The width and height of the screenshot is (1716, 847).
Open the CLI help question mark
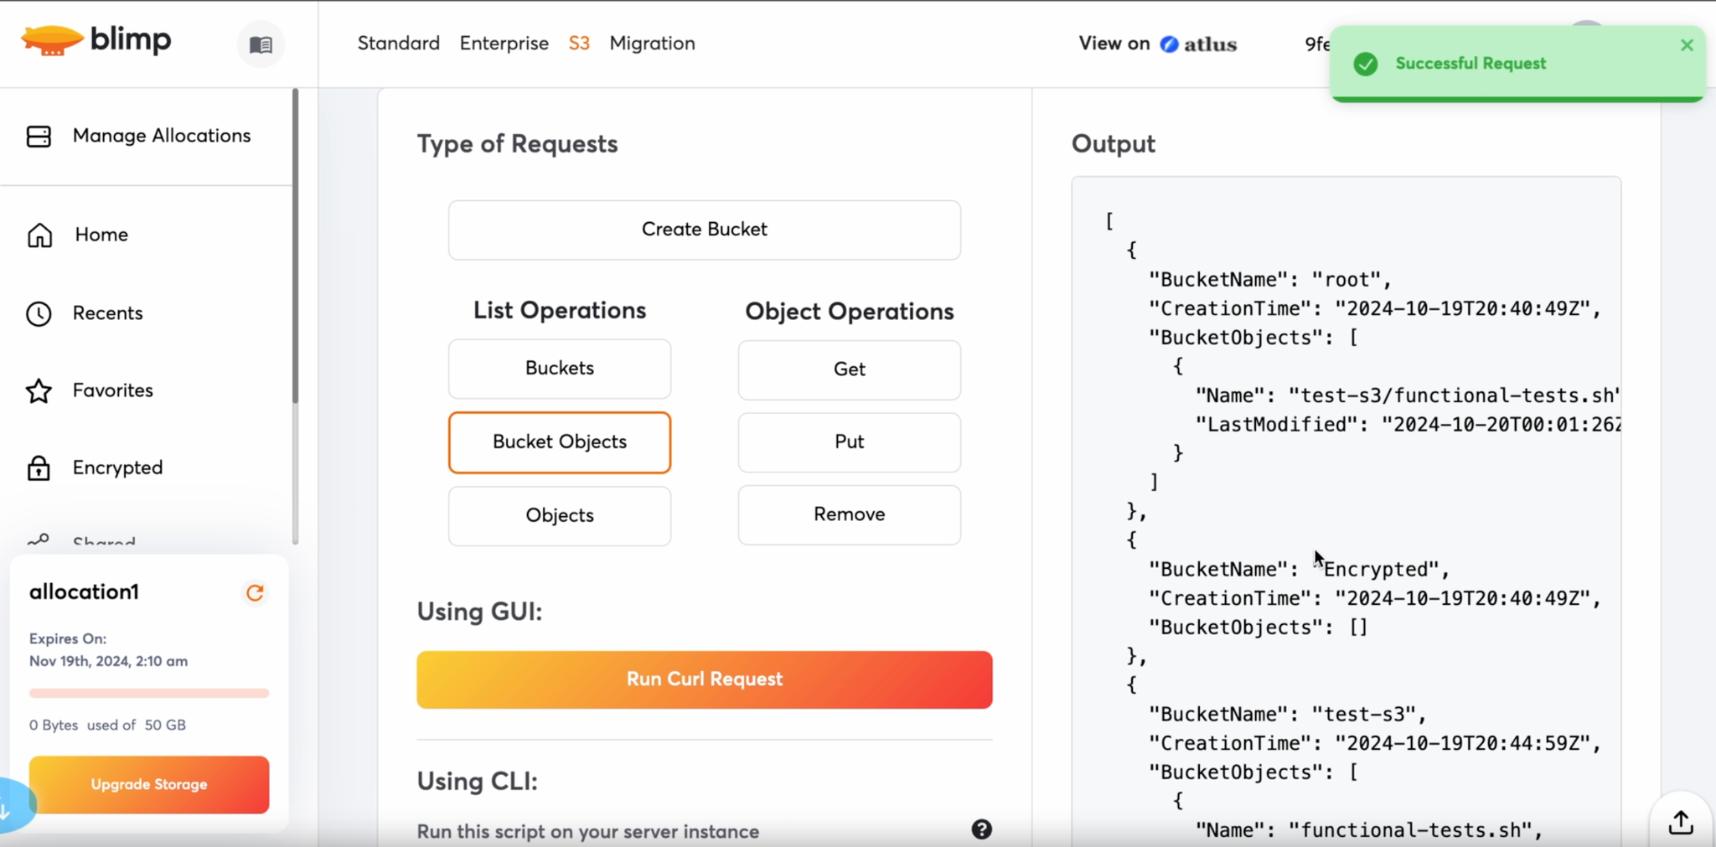(981, 829)
